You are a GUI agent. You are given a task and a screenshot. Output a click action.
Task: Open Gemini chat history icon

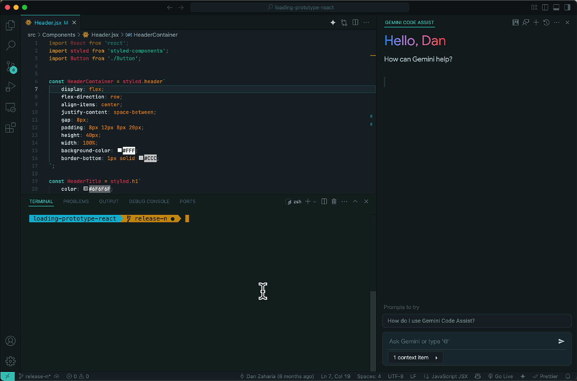pos(546,22)
